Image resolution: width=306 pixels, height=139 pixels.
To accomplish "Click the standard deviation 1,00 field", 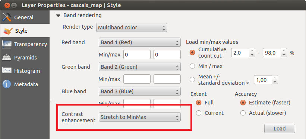I will coord(263,80).
